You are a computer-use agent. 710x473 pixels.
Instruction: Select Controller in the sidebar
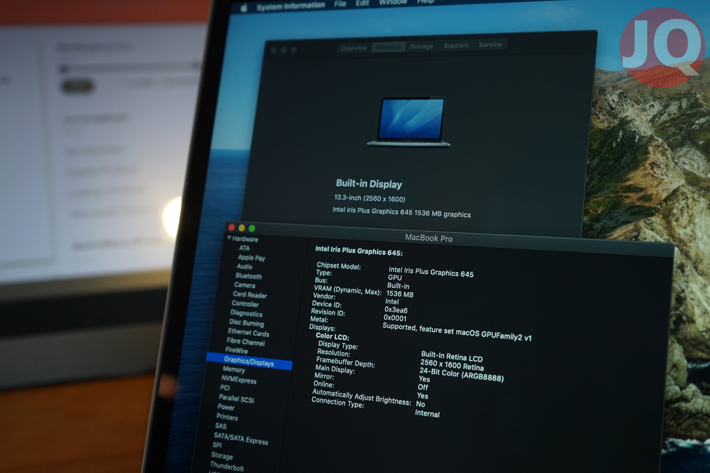[x=246, y=304]
